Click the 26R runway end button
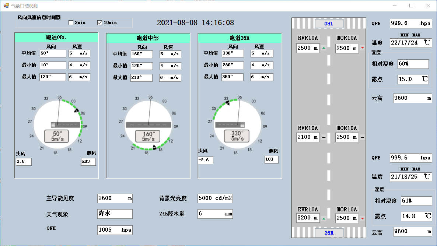437x246 pixels. 329,233
